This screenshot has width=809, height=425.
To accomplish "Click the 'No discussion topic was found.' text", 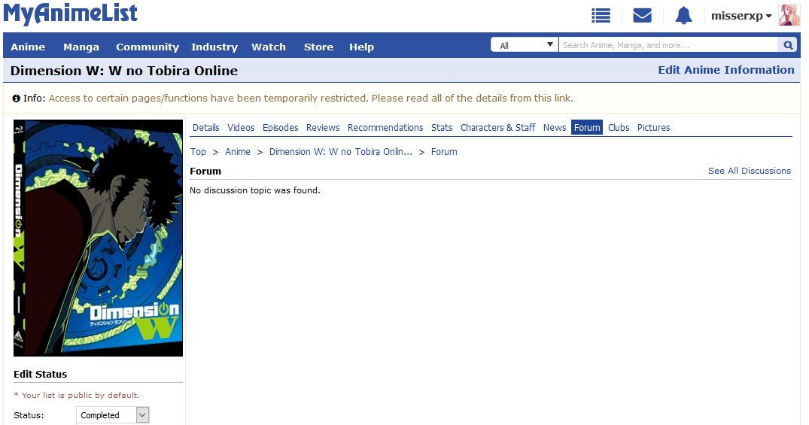I will pos(255,190).
